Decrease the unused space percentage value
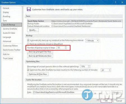The width and height of the screenshot is (126, 104). (x=89, y=67)
